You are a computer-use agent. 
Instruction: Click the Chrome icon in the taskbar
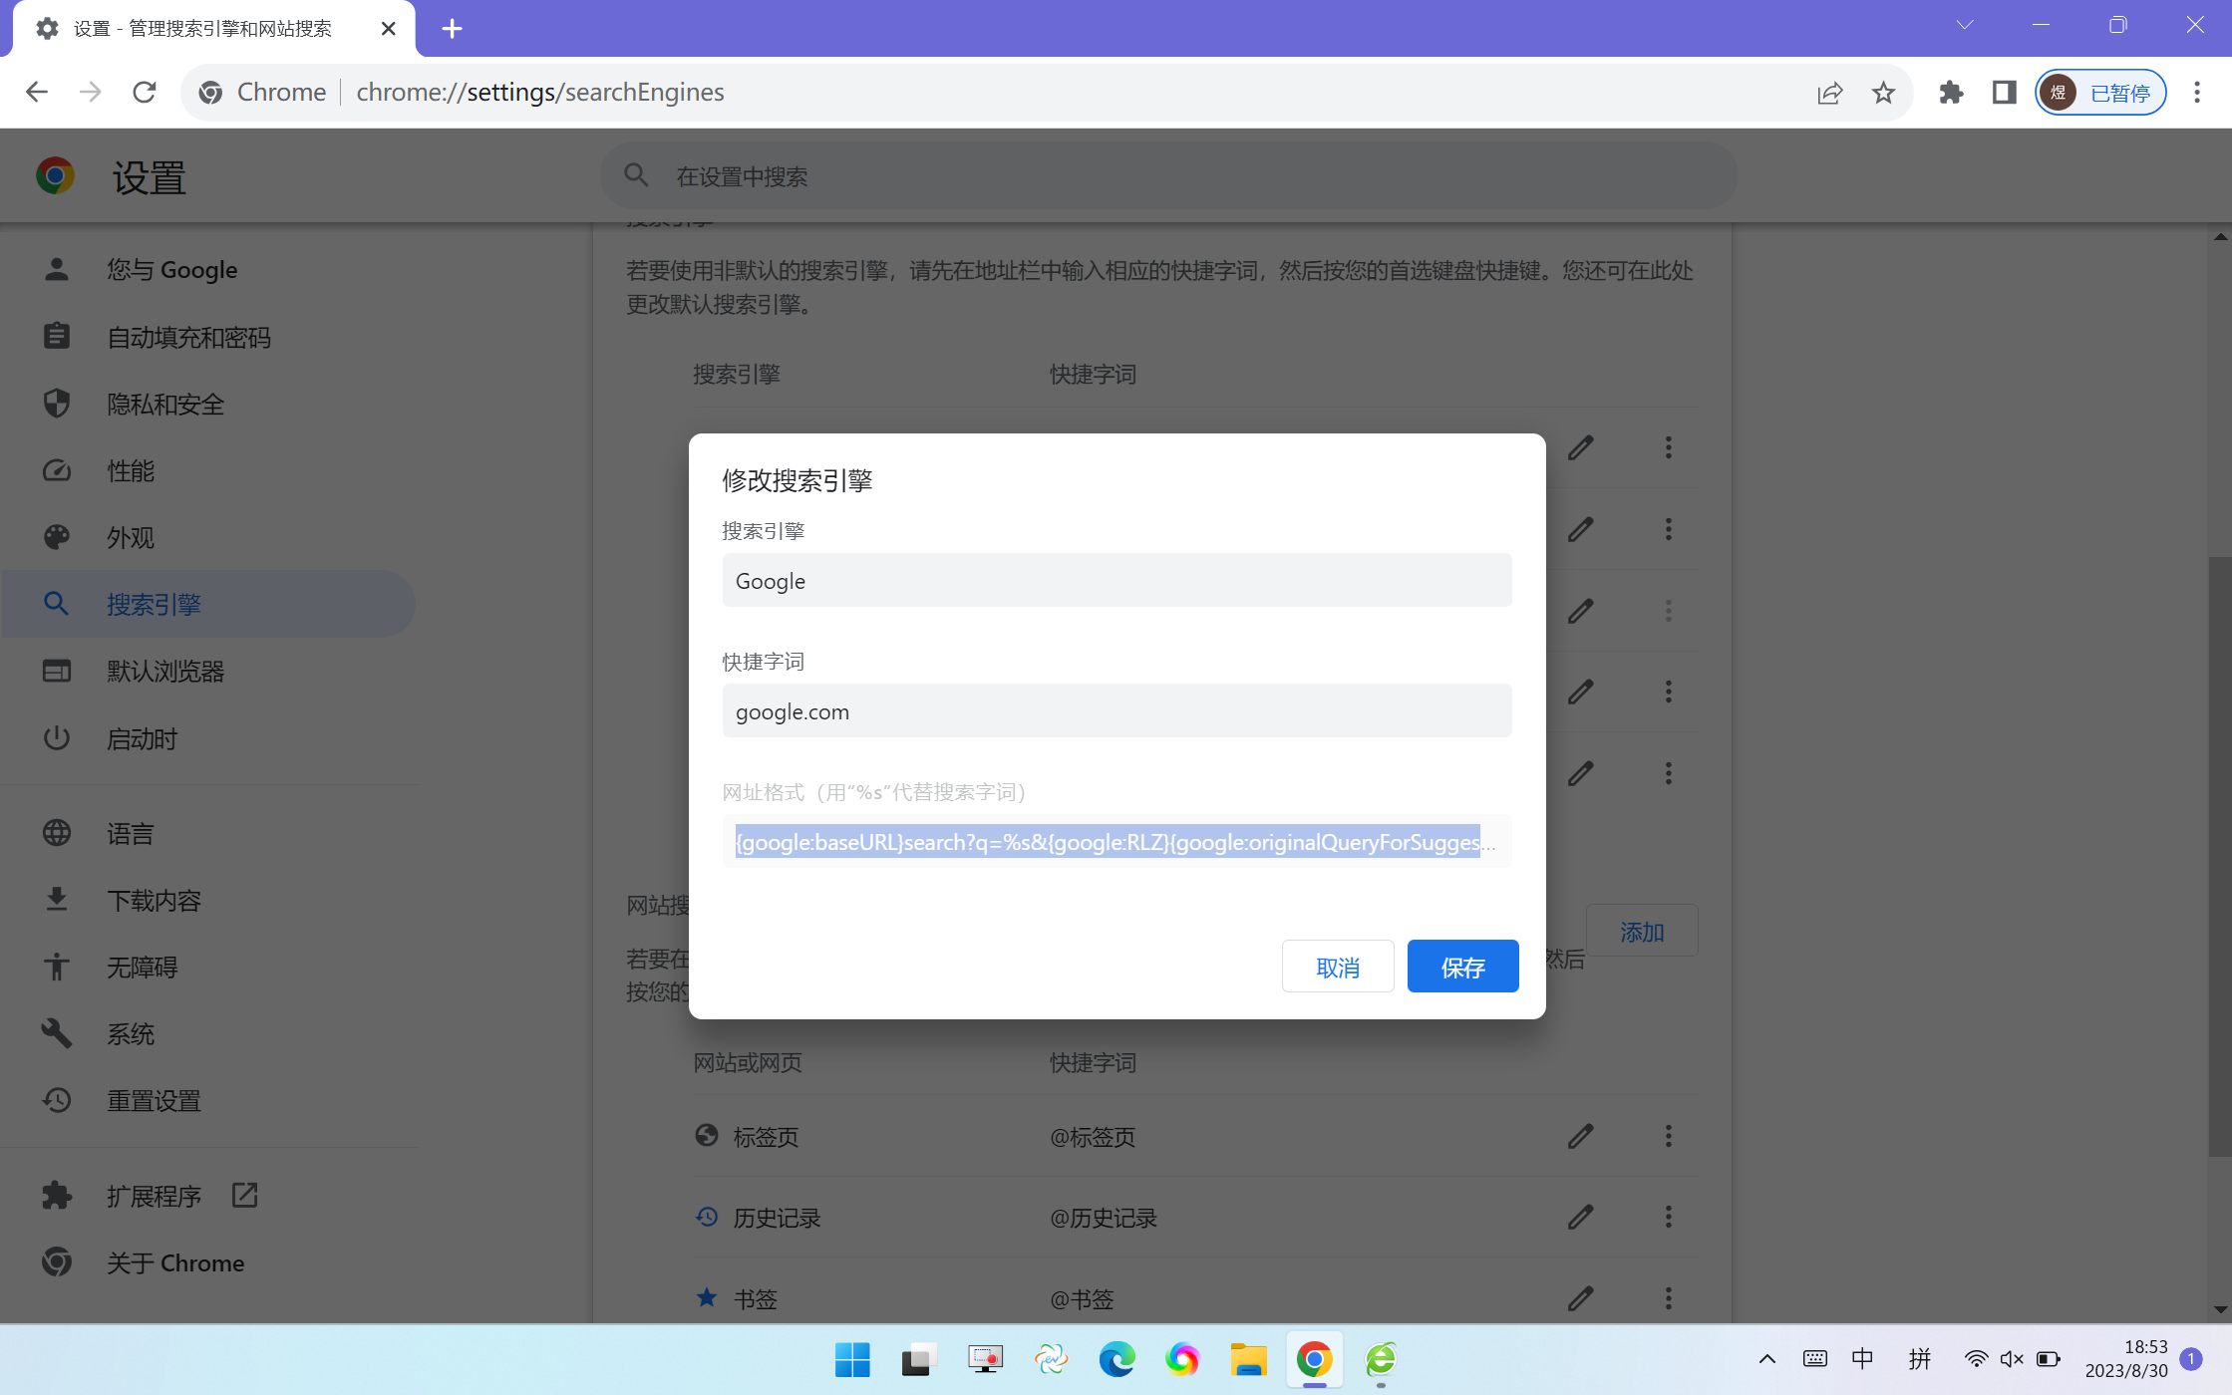coord(1314,1359)
